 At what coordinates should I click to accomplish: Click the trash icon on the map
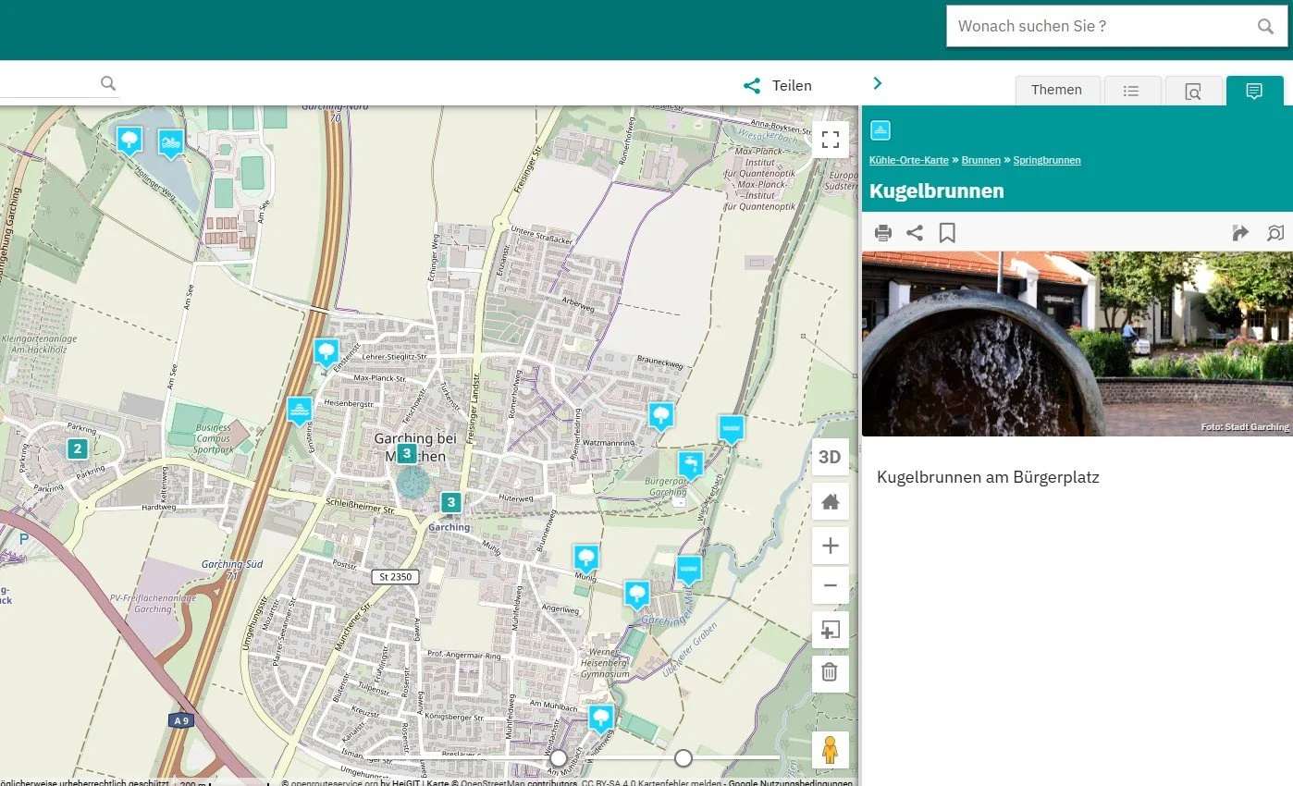(831, 672)
